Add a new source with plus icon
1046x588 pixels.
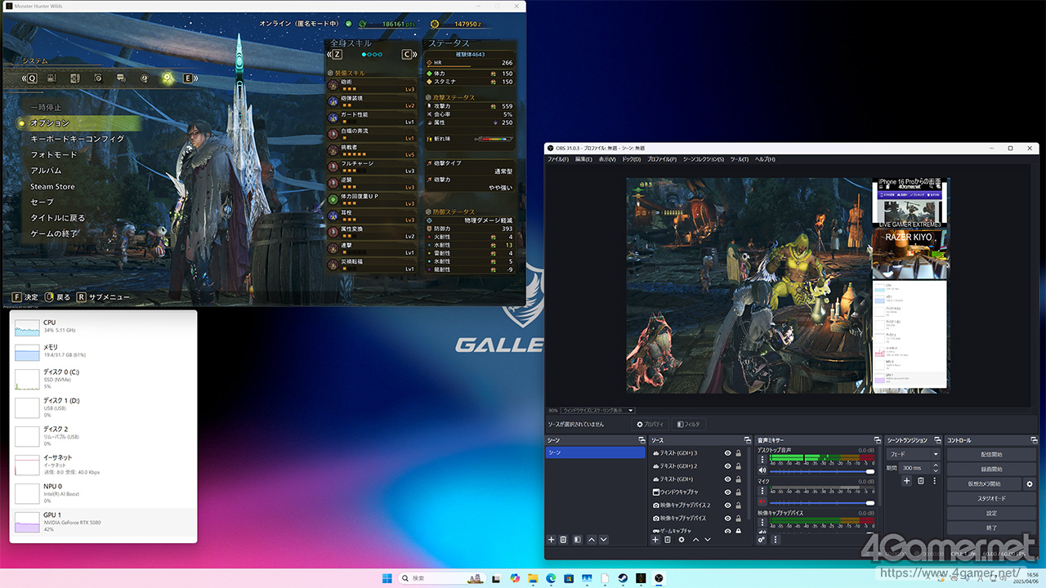[x=655, y=540]
